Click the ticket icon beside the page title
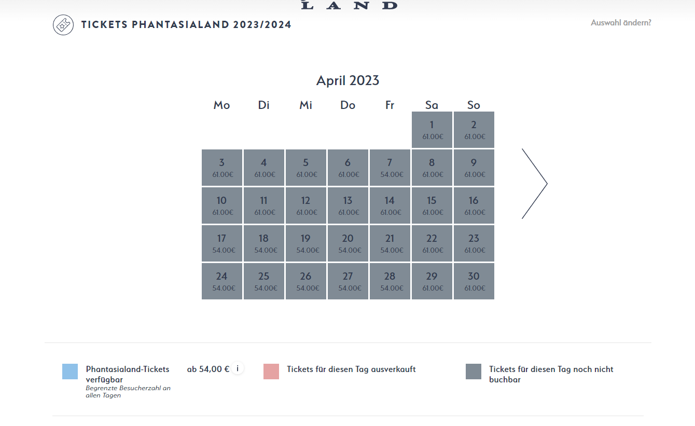This screenshot has height=426, width=695. tap(63, 25)
